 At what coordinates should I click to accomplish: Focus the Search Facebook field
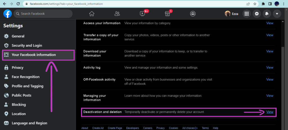[43, 14]
